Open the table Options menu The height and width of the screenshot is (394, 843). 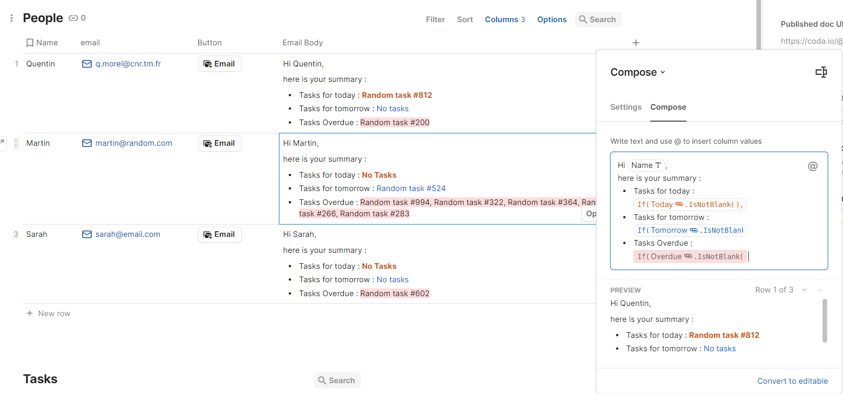[x=552, y=20]
